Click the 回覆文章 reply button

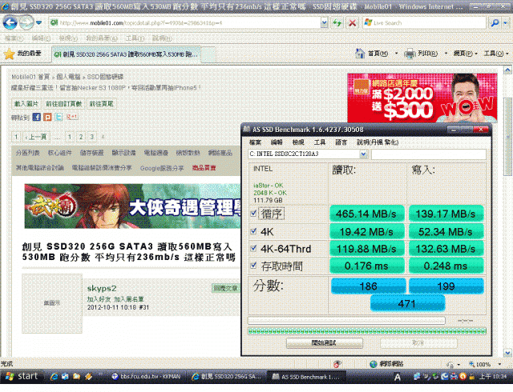click(225, 288)
